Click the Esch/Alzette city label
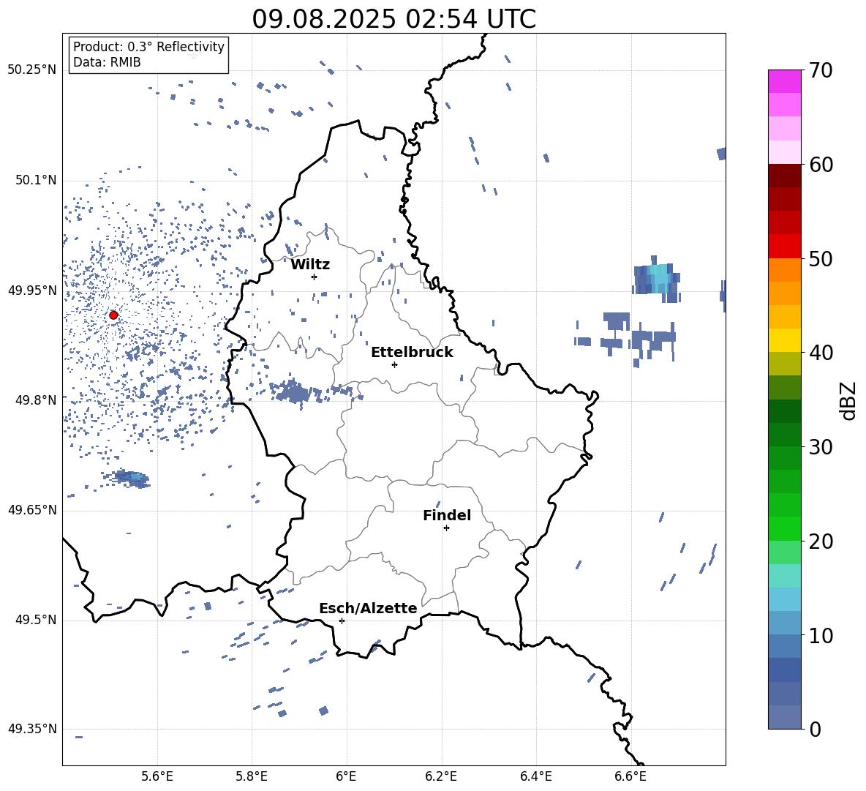 (x=368, y=608)
